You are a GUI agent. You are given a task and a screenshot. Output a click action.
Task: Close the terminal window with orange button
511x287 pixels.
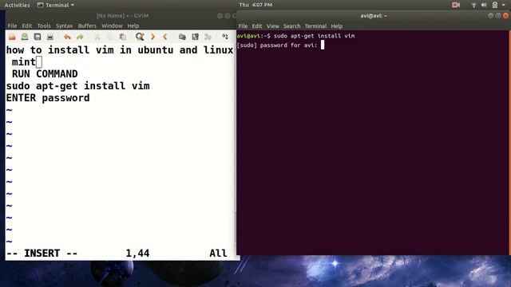point(505,16)
